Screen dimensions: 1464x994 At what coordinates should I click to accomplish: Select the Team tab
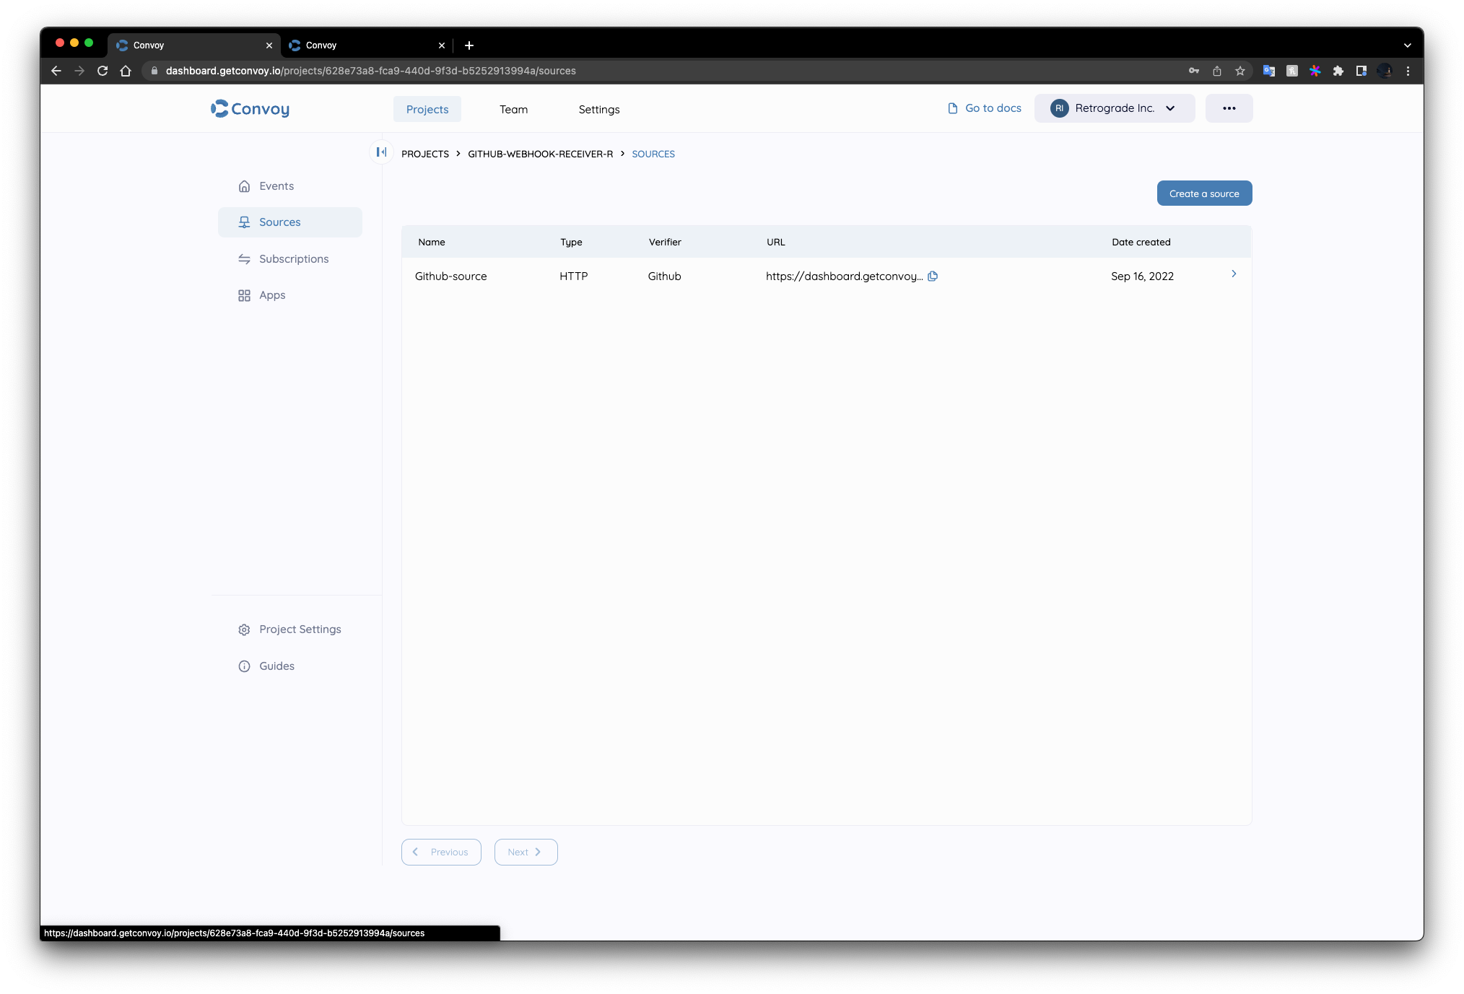coord(513,109)
